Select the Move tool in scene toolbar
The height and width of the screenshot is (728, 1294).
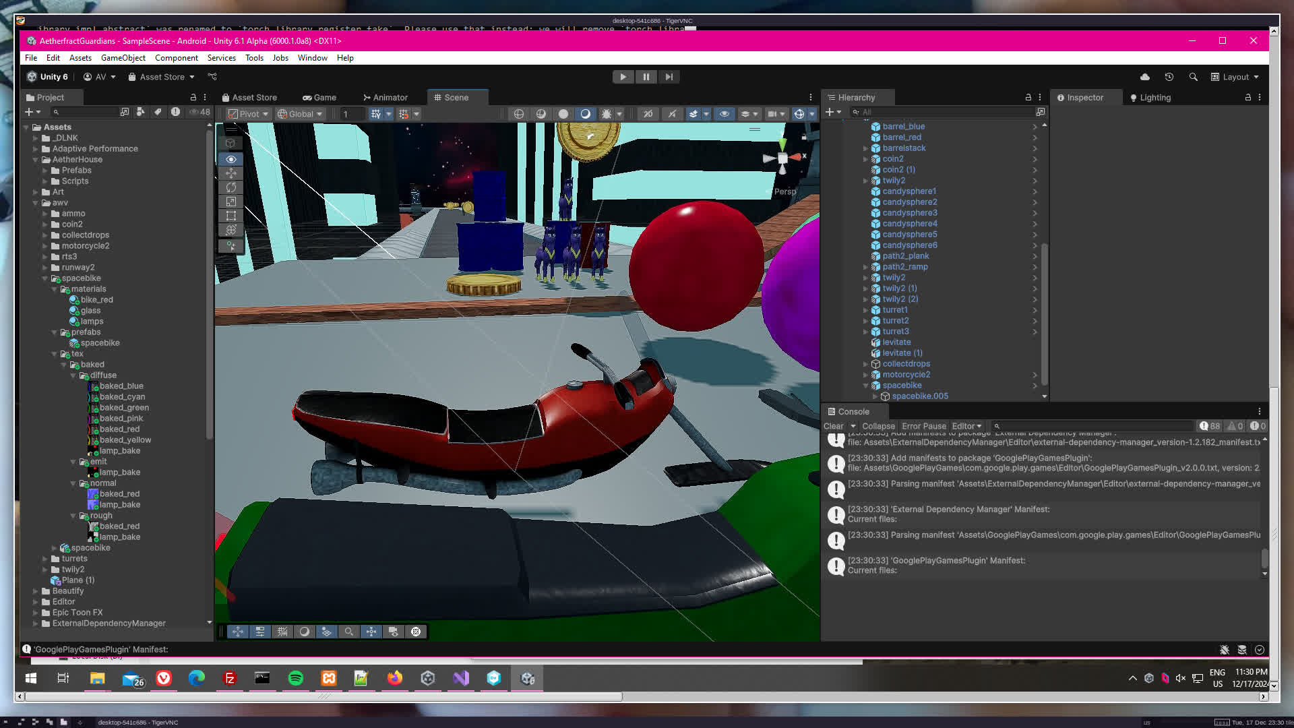pyautogui.click(x=230, y=173)
